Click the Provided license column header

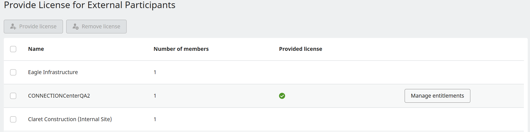coord(301,49)
